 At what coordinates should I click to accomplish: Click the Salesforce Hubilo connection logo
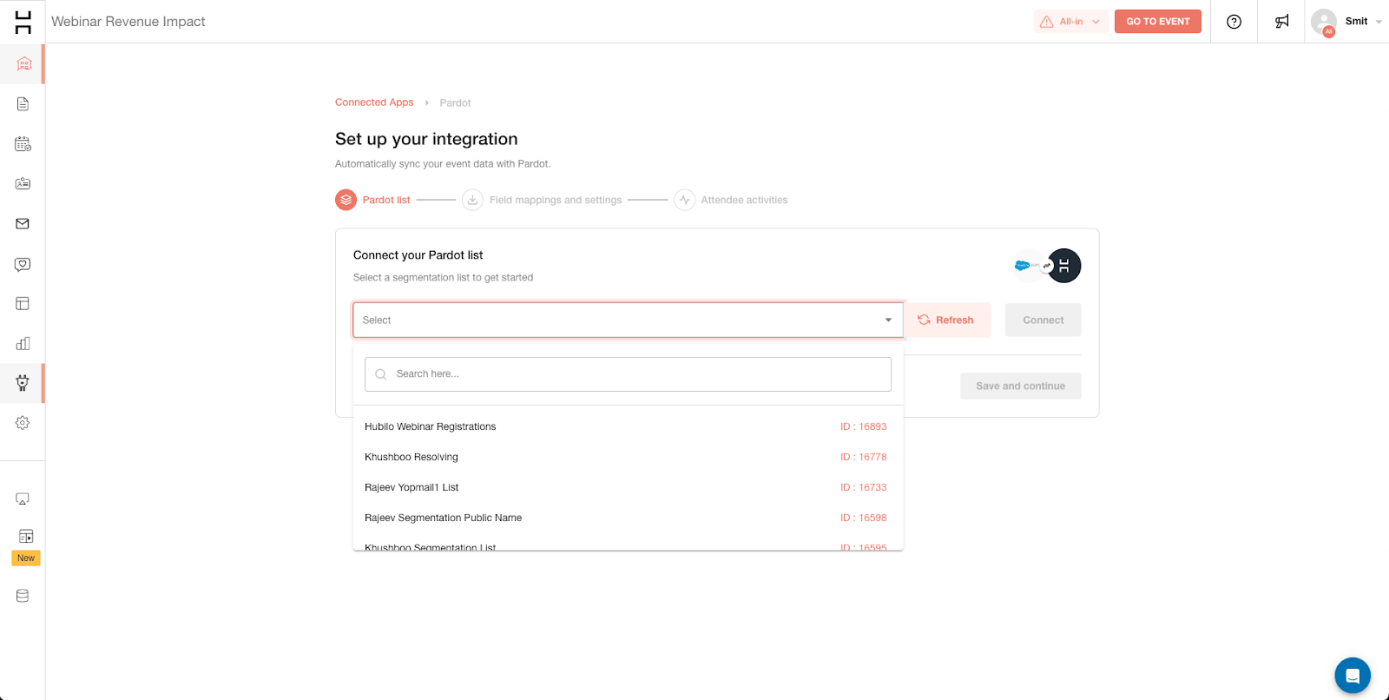pos(1047,266)
